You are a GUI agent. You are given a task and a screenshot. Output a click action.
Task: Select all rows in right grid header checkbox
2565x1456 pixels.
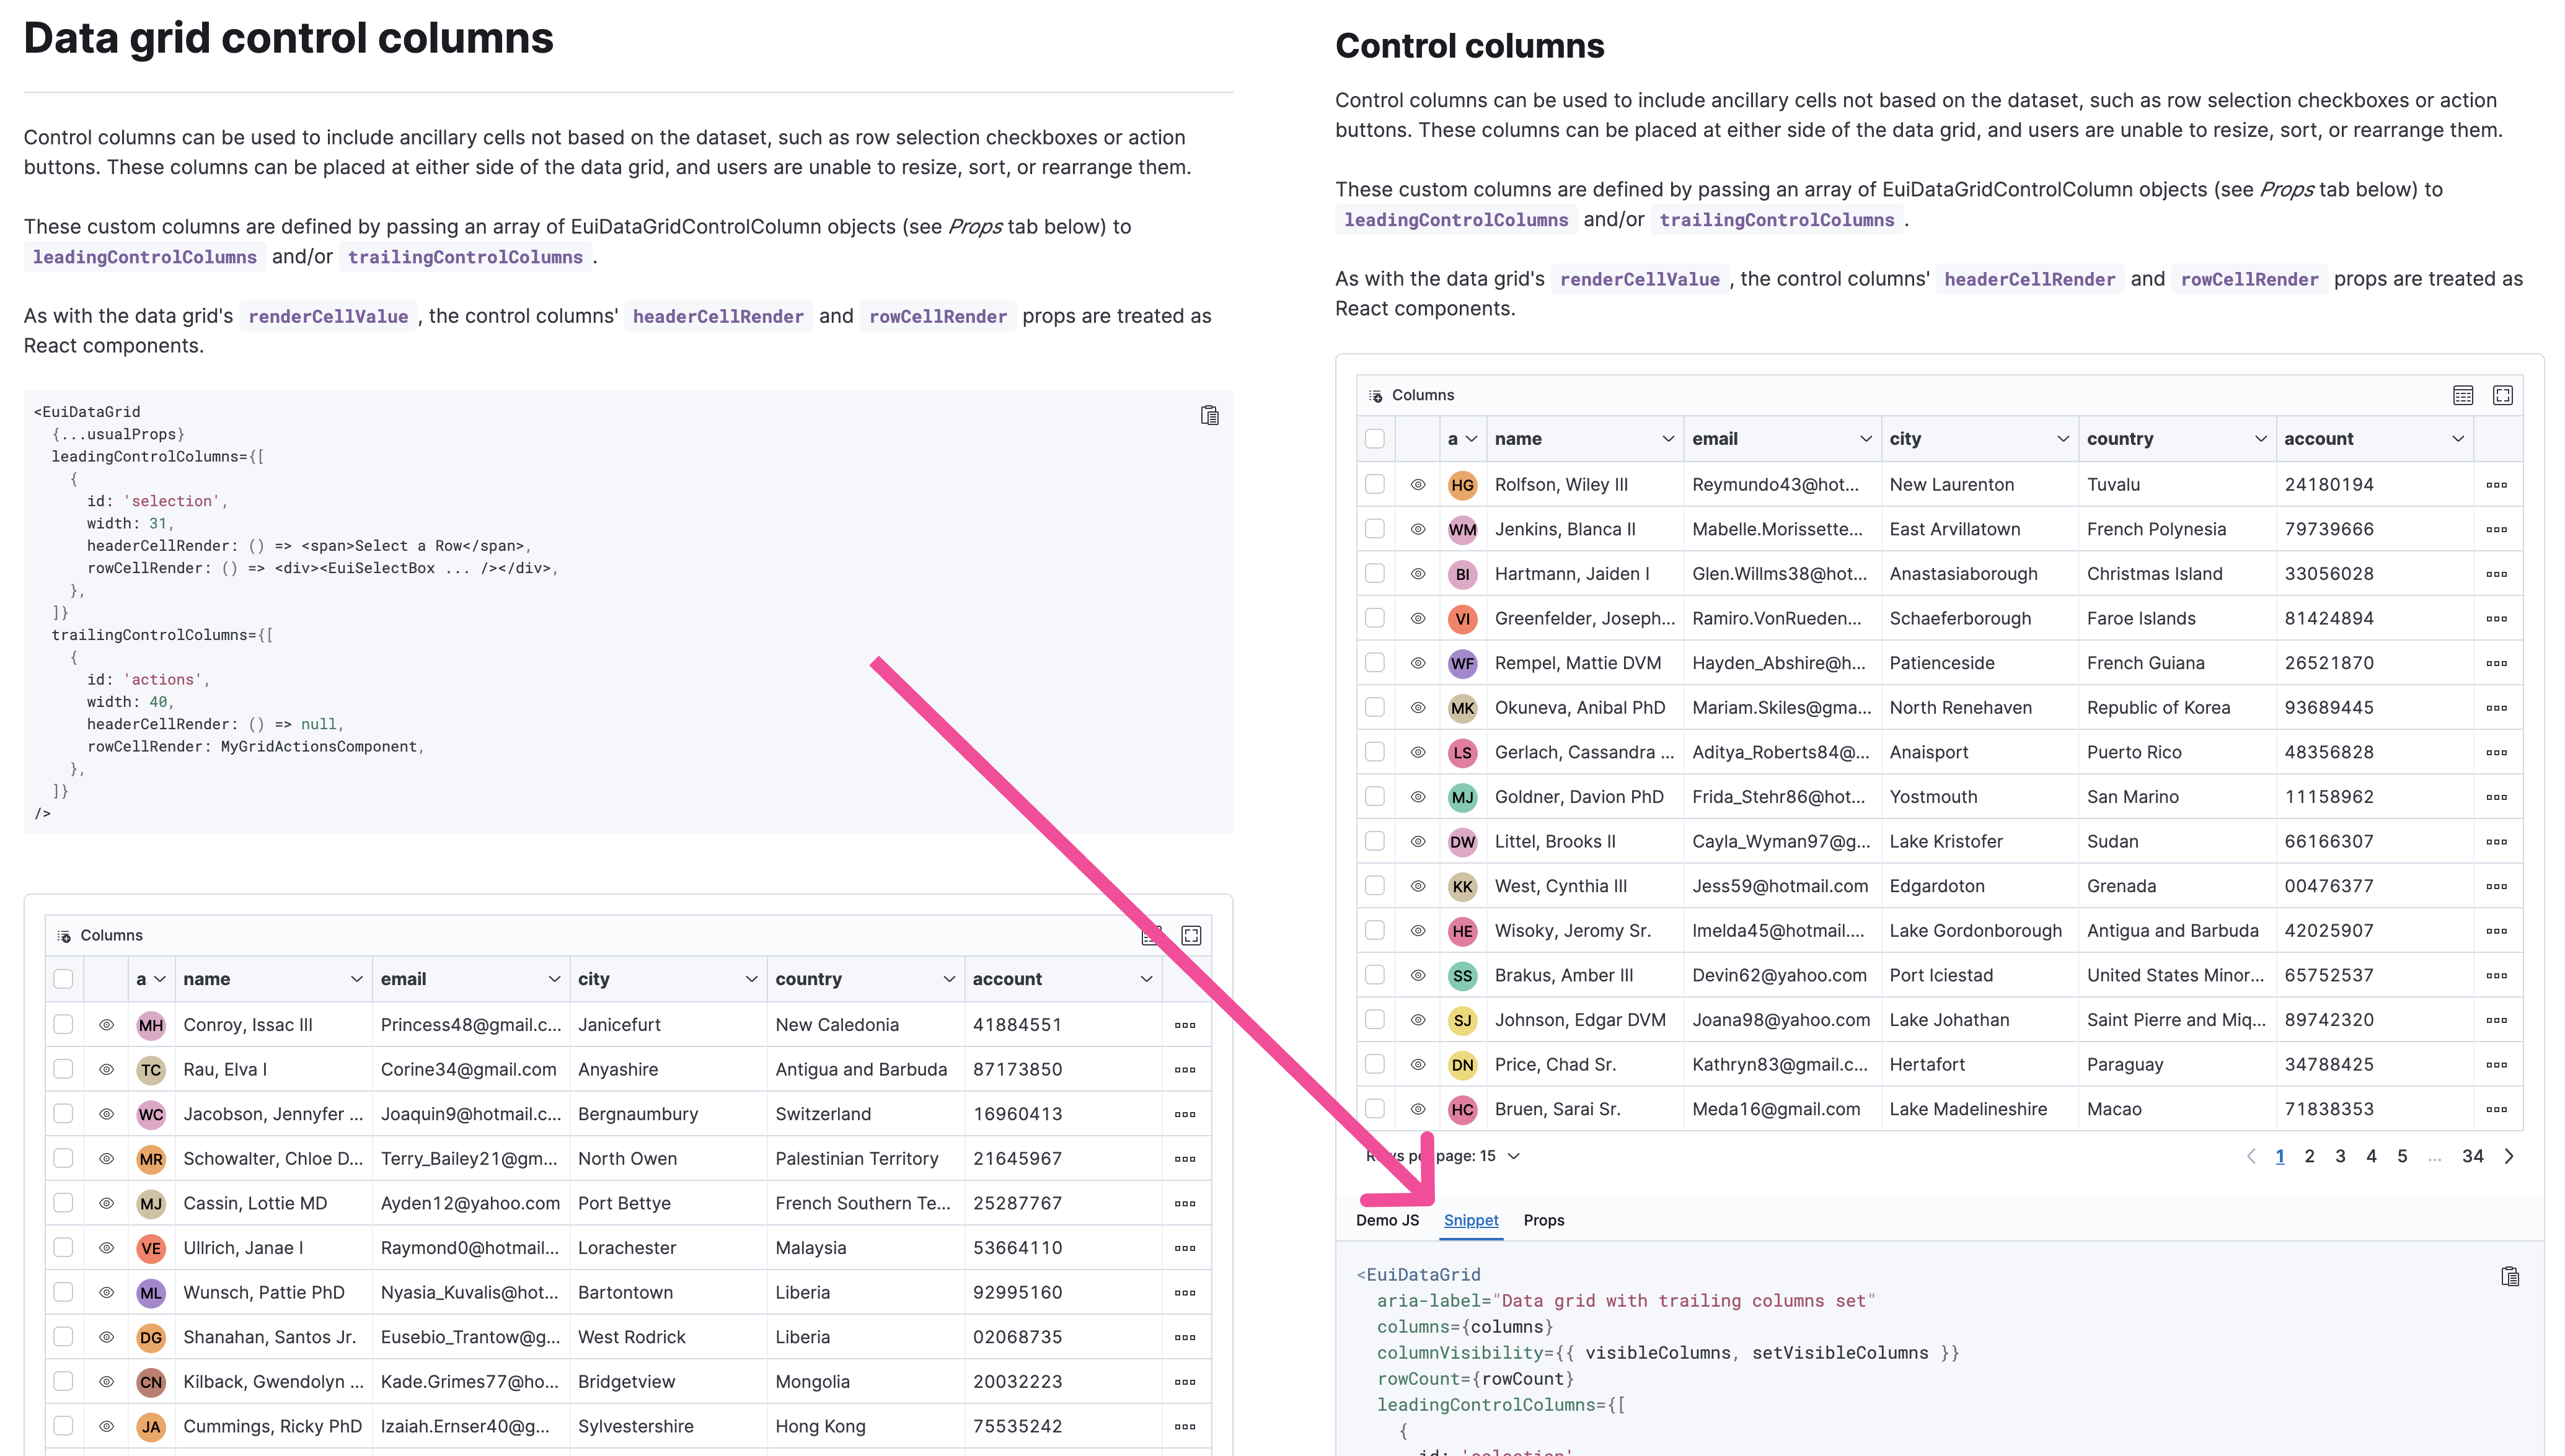coord(1374,439)
